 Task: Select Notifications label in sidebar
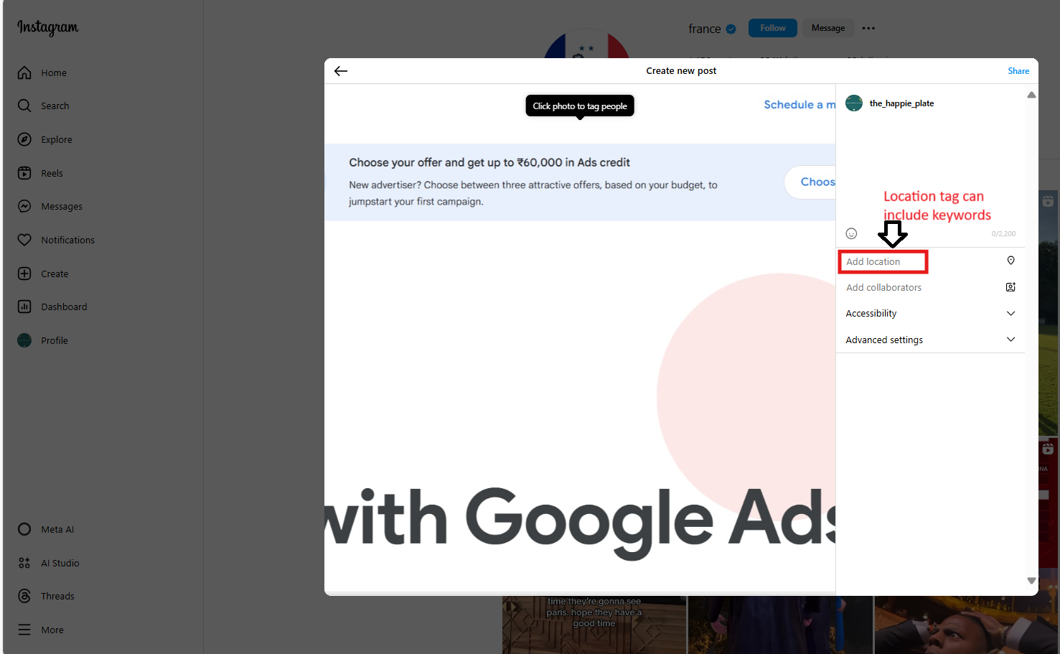point(67,240)
